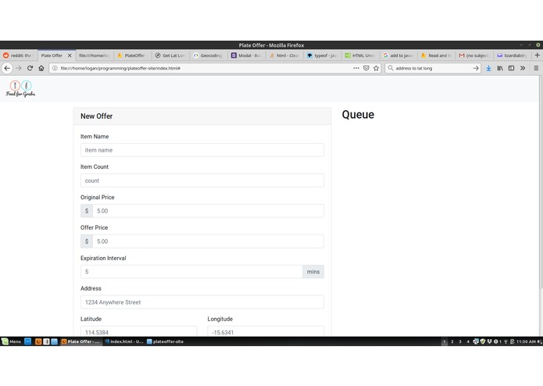Switch to the add to javascript Google tab

point(398,55)
